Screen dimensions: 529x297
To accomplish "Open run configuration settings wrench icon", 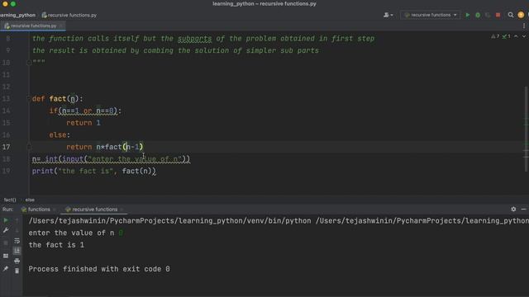I will pos(6,230).
